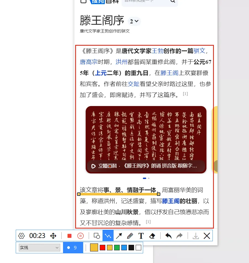Select the arrow annotation tool
Viewport: 249px width, 263px height.
coord(119,236)
